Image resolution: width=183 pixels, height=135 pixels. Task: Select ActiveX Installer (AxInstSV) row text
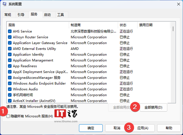click(x=34, y=101)
